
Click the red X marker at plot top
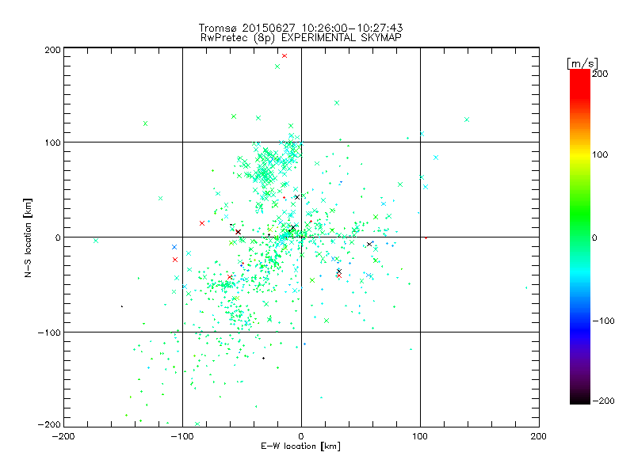(x=285, y=55)
